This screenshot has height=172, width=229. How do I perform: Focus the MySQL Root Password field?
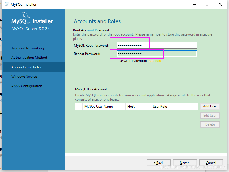pyautogui.click(x=157, y=45)
